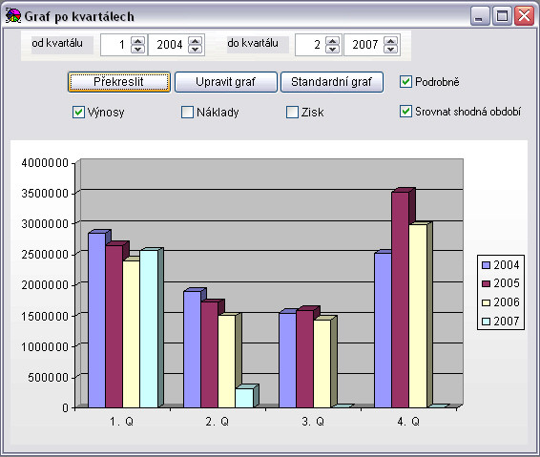Click the 3. Q axis label

313,421
